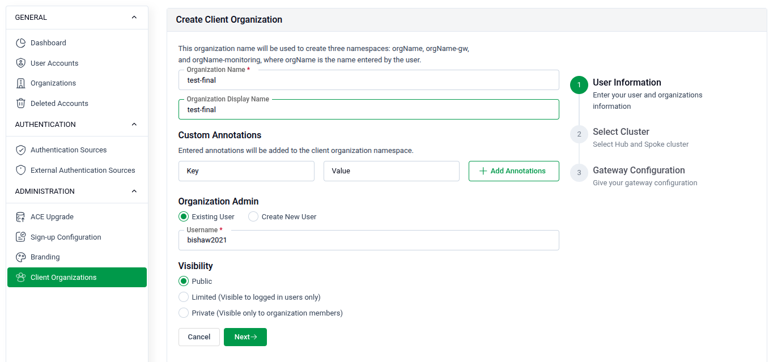Collapse the GENERAL section chevron
Screen dimensions: 769x362
(134, 18)
